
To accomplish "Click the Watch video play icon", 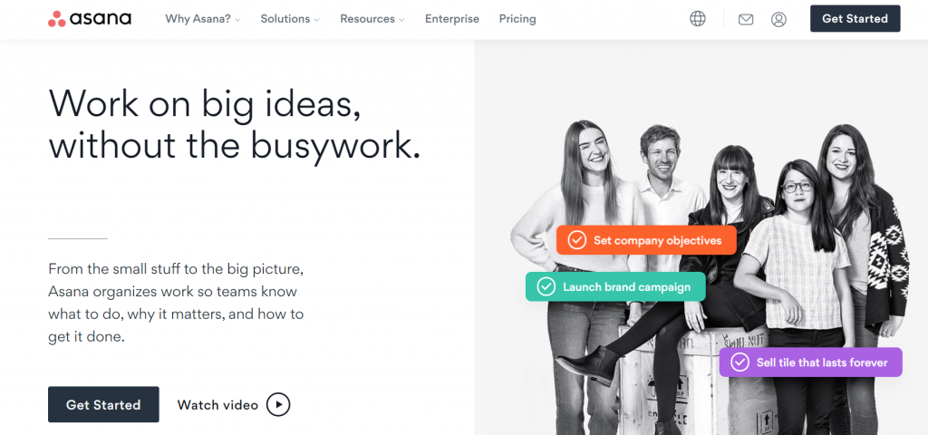I will [278, 405].
